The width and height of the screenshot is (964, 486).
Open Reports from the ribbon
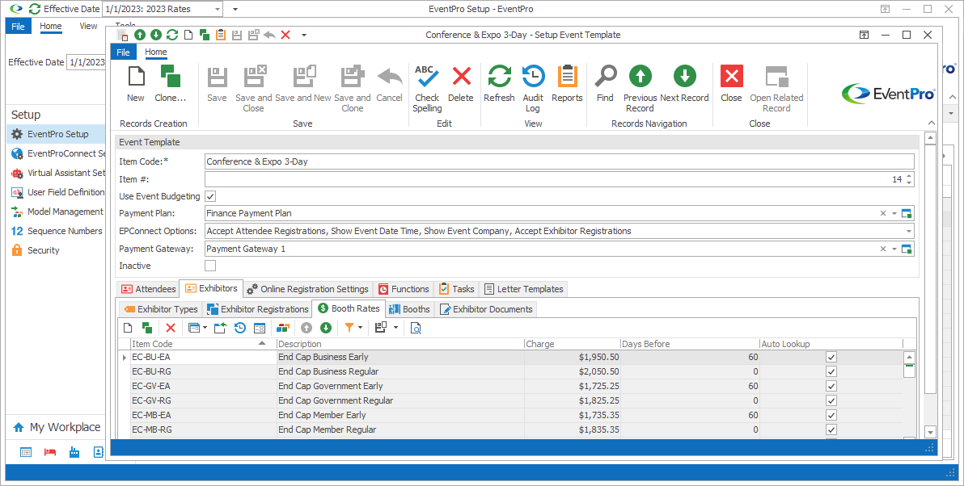[x=567, y=83]
